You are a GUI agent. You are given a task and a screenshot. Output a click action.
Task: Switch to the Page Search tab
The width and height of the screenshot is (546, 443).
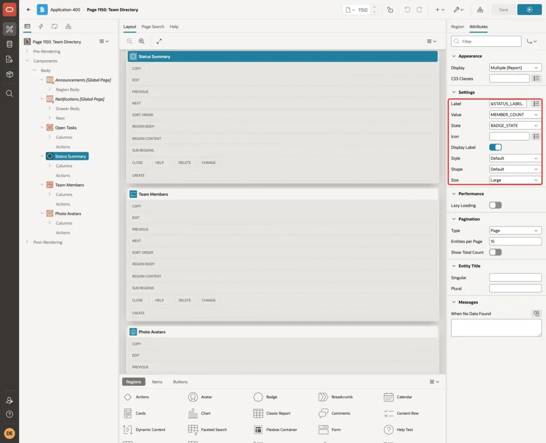[152, 27]
